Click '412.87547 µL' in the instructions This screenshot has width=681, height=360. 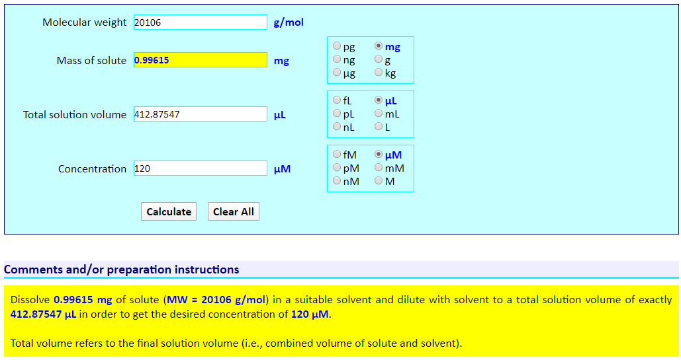click(x=43, y=314)
